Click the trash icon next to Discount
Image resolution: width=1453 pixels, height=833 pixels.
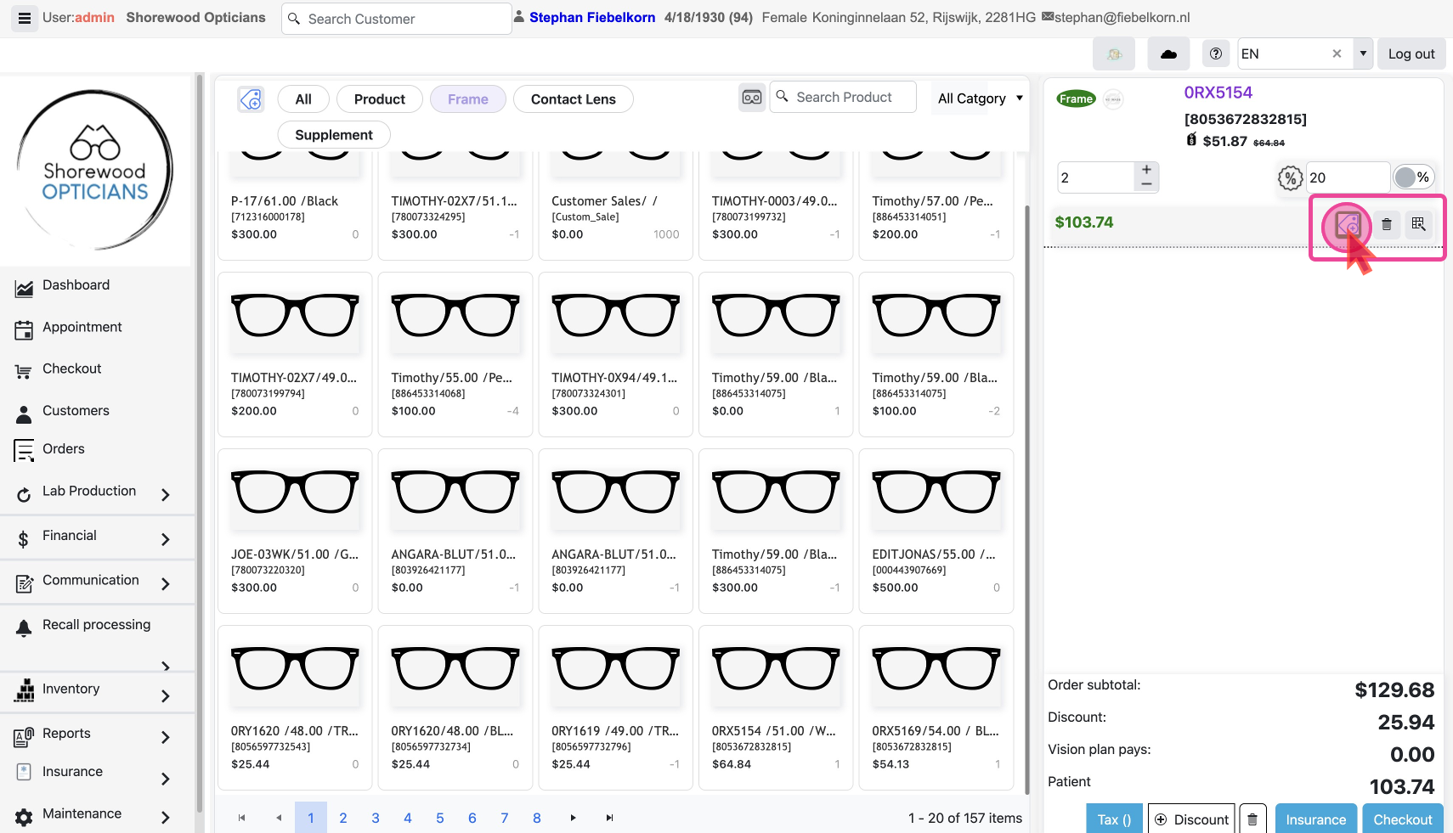[1252, 819]
